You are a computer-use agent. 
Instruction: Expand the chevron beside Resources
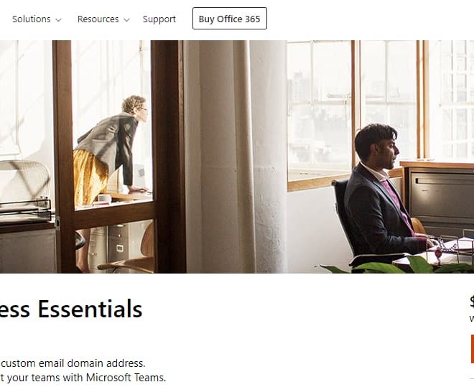coord(126,20)
